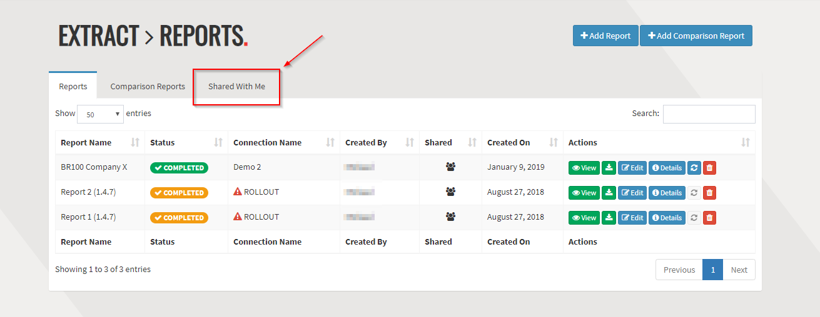Image resolution: width=820 pixels, height=317 pixels.
Task: Sort table by Report Name column
Action: pyautogui.click(x=86, y=143)
